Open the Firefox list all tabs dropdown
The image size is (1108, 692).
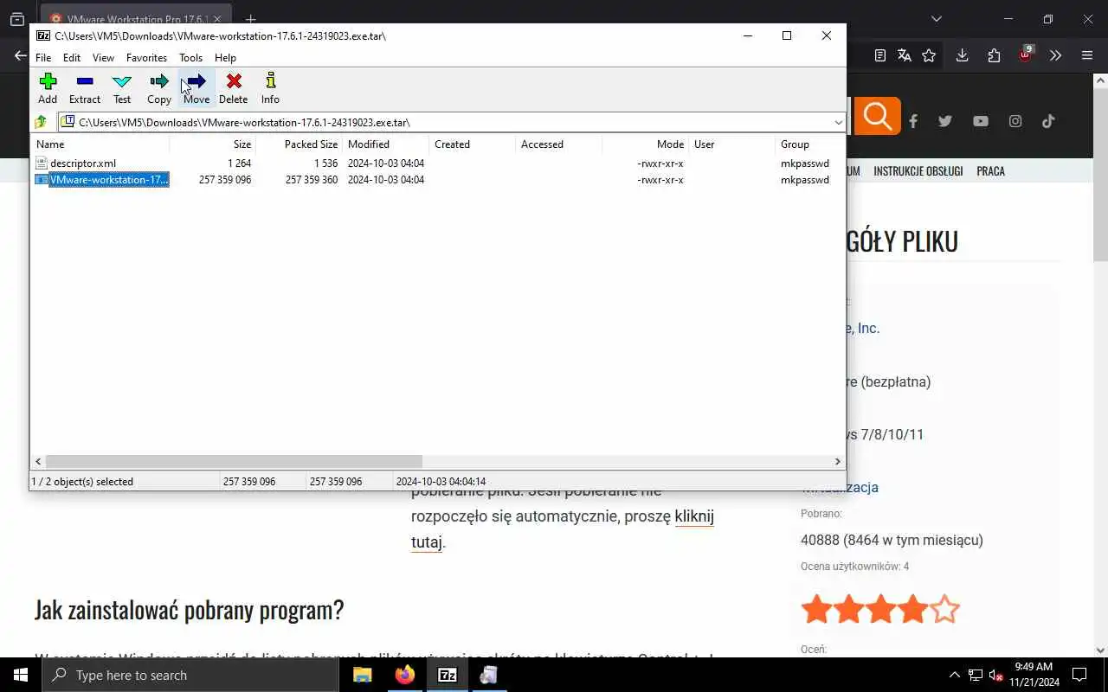936,18
